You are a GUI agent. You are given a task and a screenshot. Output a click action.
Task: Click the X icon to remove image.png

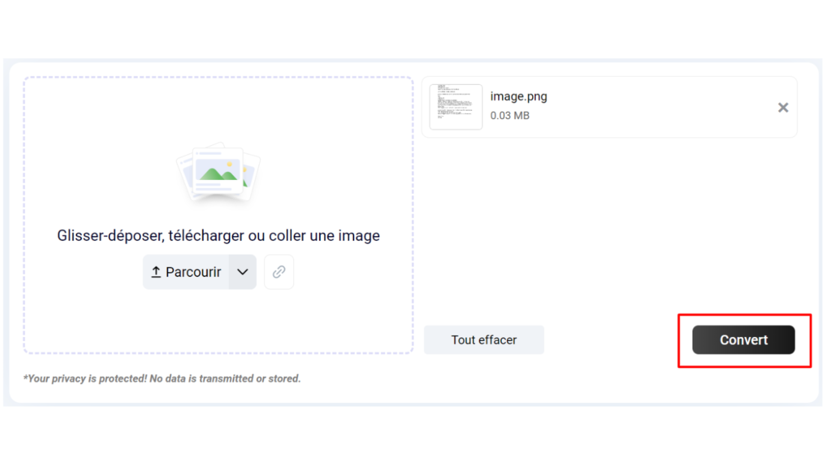pyautogui.click(x=783, y=107)
